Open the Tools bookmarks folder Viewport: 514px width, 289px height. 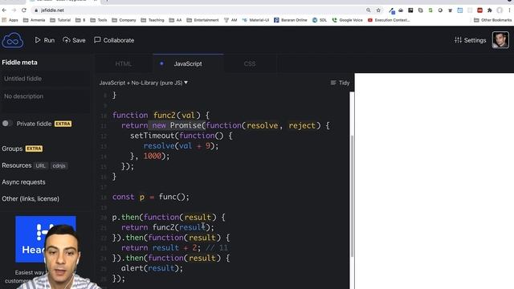(x=99, y=20)
